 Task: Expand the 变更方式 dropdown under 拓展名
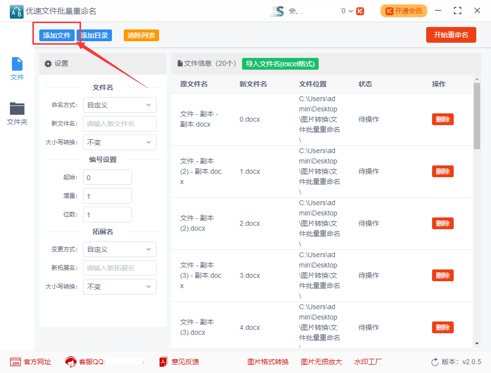pos(119,249)
